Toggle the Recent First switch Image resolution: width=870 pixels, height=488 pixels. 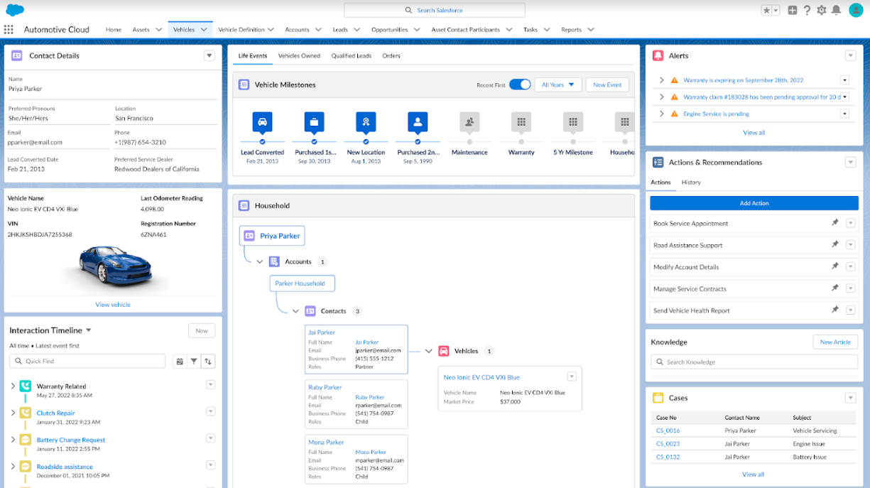520,85
